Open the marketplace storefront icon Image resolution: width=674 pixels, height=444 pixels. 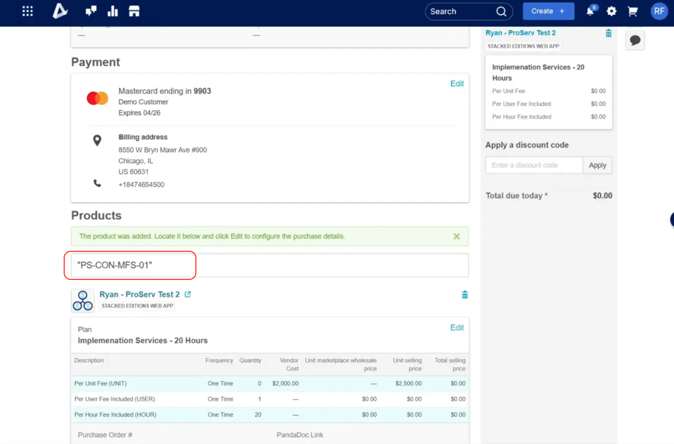coord(134,11)
